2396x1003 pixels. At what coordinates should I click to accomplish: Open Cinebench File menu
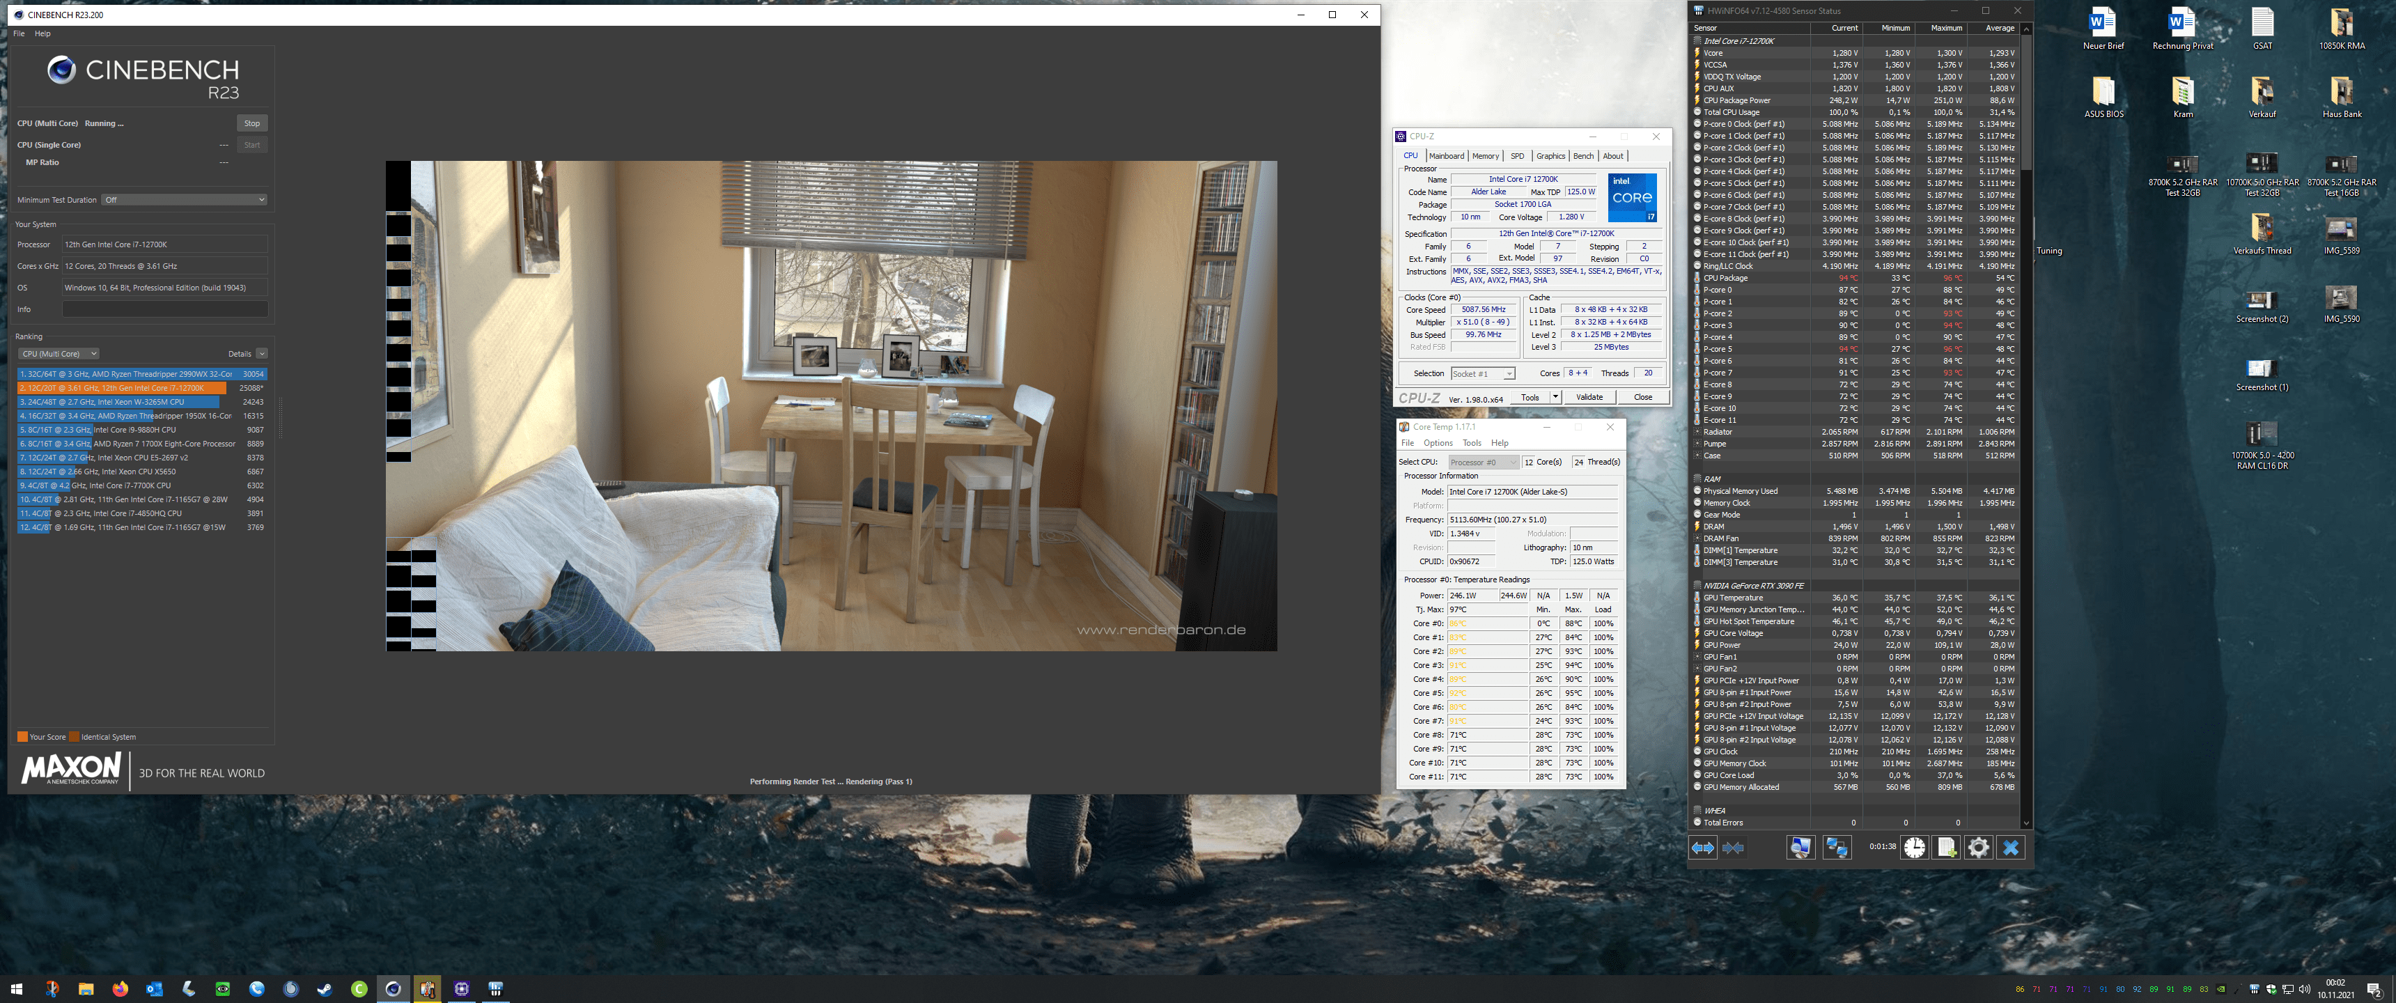pos(19,33)
